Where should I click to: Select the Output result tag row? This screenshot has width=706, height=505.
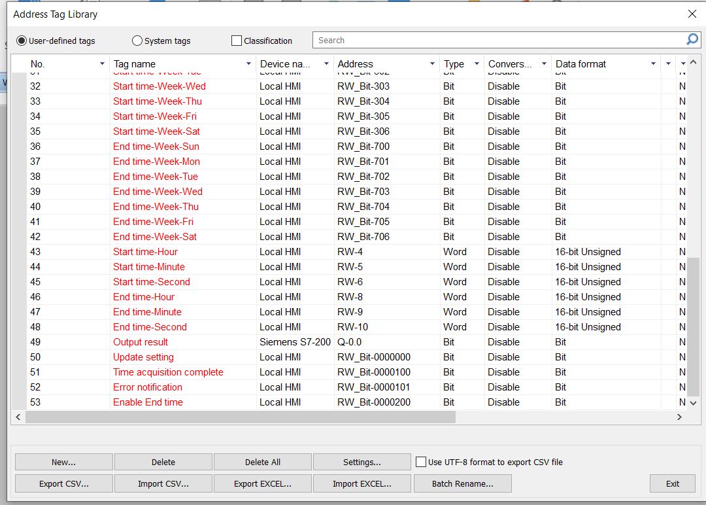click(x=141, y=342)
